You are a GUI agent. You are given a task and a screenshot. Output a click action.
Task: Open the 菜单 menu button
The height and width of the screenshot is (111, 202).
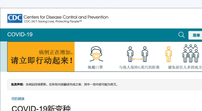coord(195,35)
